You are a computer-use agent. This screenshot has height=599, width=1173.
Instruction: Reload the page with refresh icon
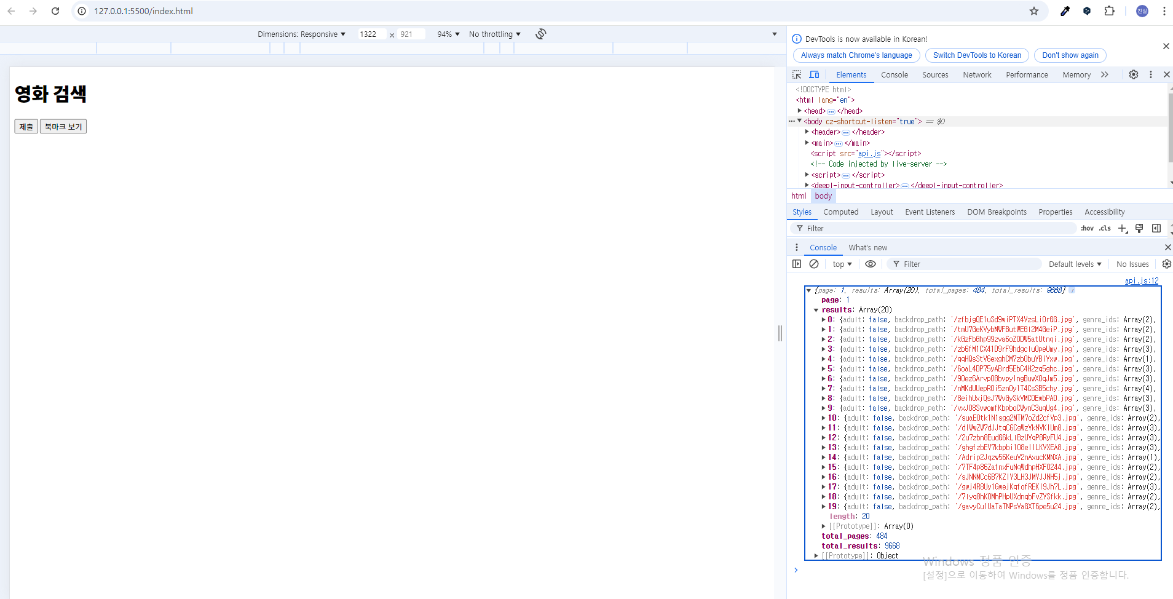point(55,11)
